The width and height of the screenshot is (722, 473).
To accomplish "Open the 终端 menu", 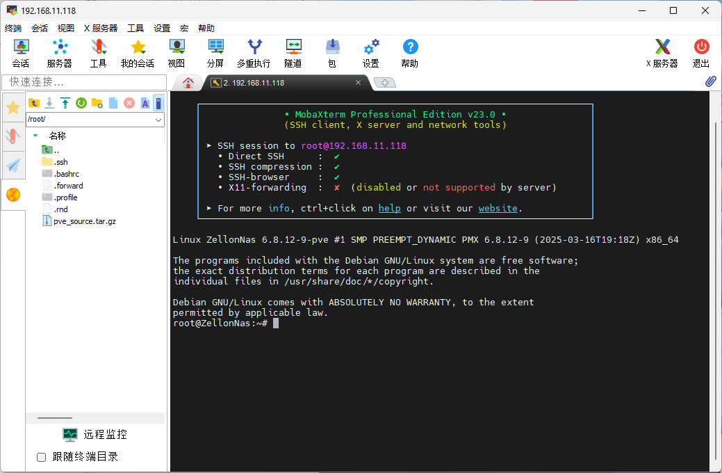I will coord(13,28).
